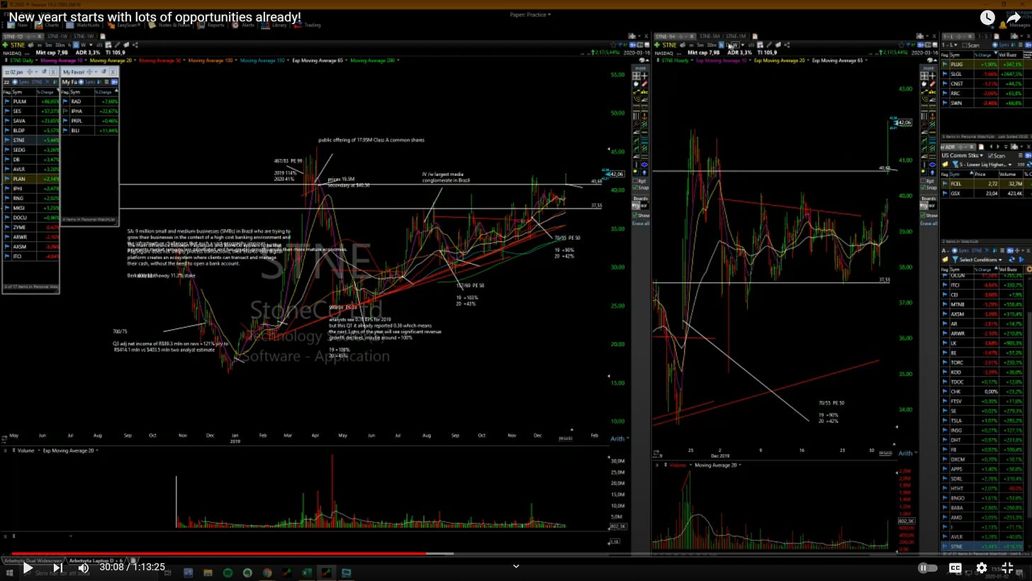Select TSLA row in right watchlist
The image size is (1032, 581).
tap(985, 421)
